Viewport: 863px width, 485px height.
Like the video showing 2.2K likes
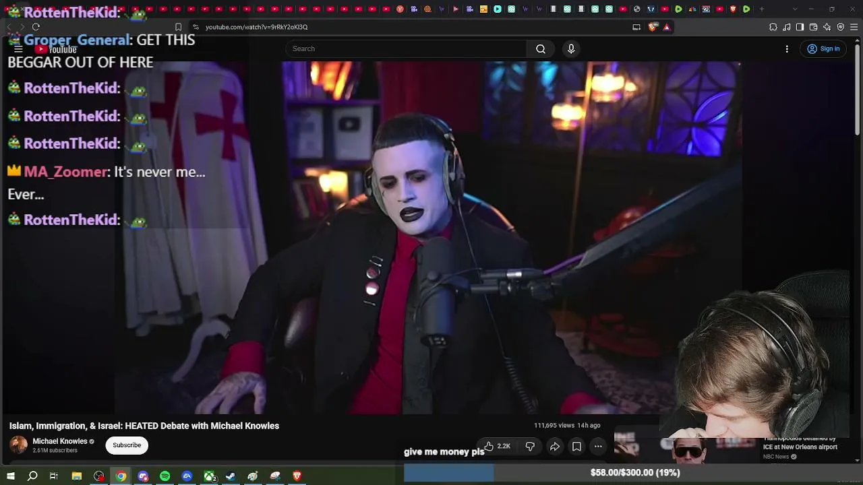point(497,446)
